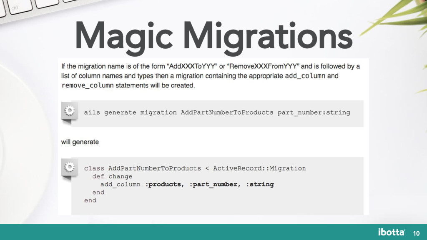Click the slide number 10
This screenshot has width=427, height=240.
point(416,233)
